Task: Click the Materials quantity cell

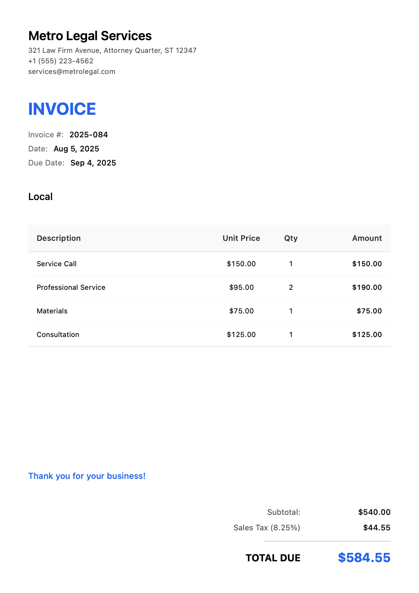Action: (x=291, y=311)
